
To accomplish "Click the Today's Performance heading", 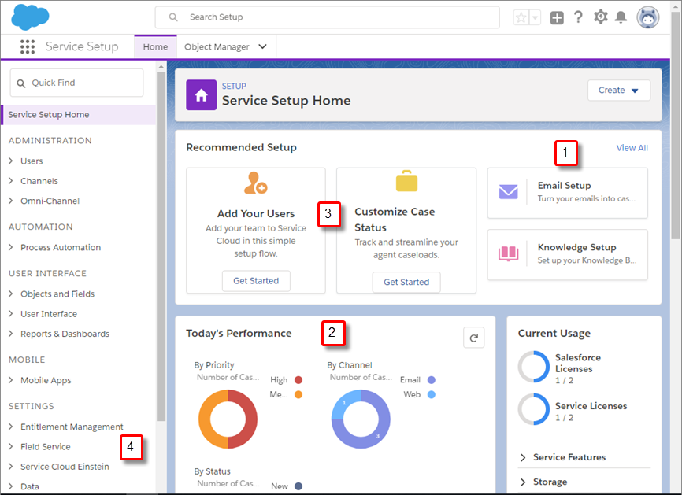I will click(239, 334).
